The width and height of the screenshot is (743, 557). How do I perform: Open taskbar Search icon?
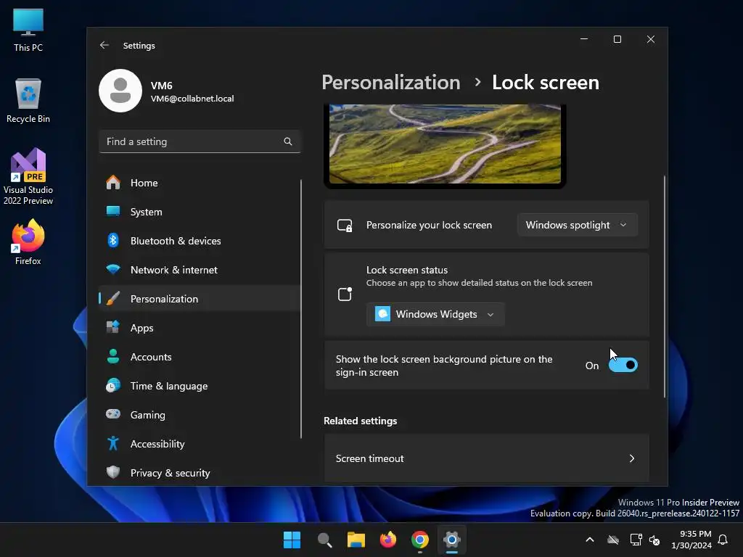[324, 540]
